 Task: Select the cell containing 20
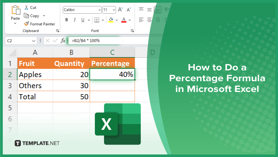71,75
